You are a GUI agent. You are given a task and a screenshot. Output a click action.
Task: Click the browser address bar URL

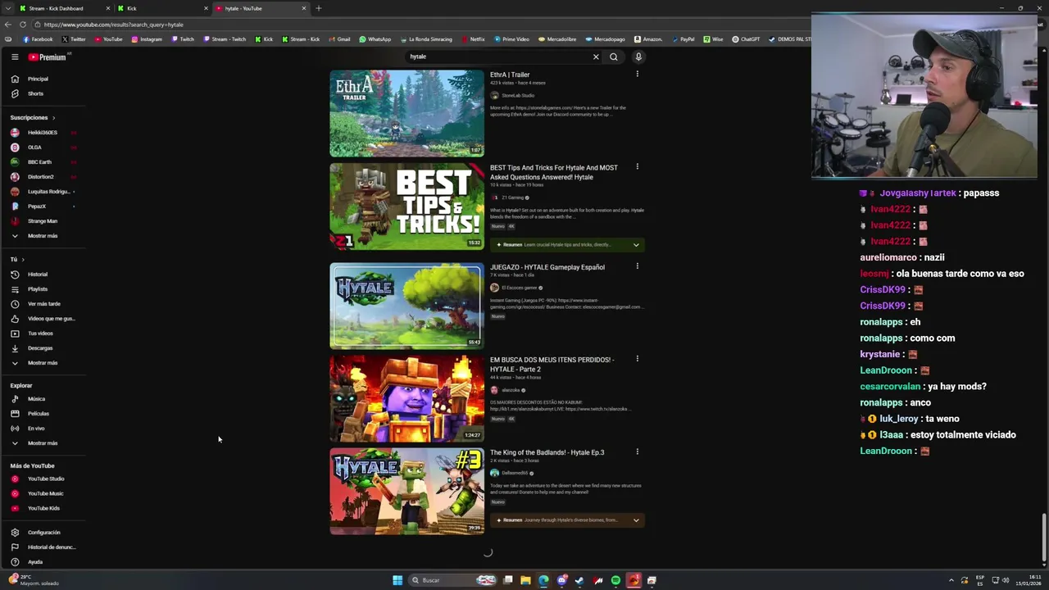[x=114, y=25]
